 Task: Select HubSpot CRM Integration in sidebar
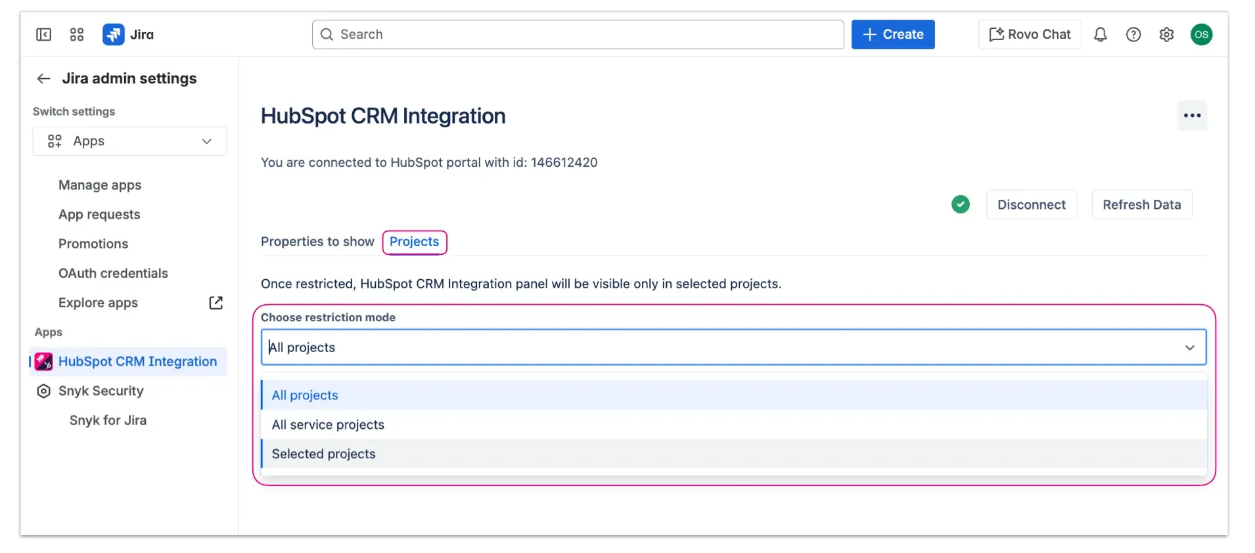[x=128, y=362]
